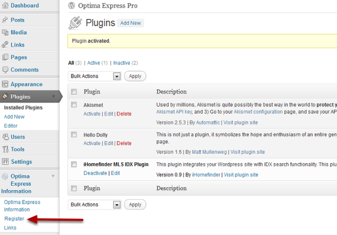The image size is (337, 235).
Task: Open the Links menu item below Media
Action: pyautogui.click(x=18, y=45)
